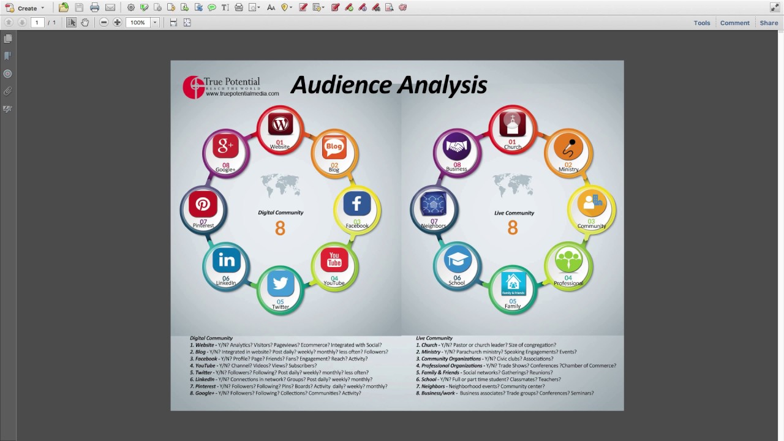784x441 pixels.
Task: Click the PDF page document area
Action: pos(397,235)
